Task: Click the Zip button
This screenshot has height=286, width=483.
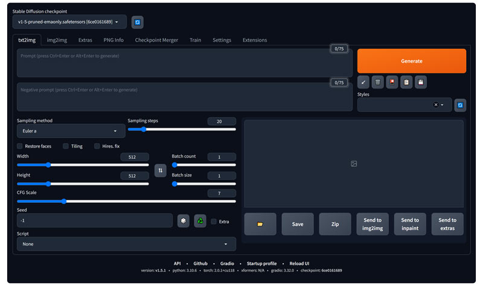Action: [x=335, y=224]
